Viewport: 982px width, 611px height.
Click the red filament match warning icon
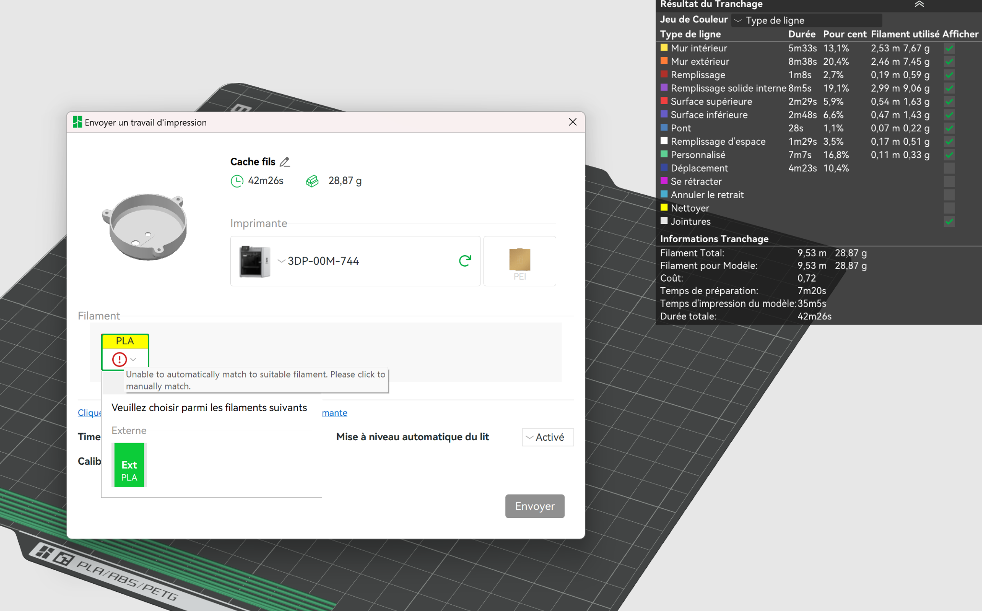(119, 359)
